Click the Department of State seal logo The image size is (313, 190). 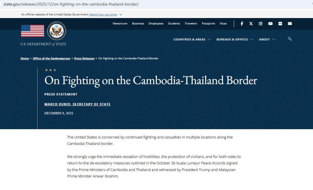tap(57, 31)
